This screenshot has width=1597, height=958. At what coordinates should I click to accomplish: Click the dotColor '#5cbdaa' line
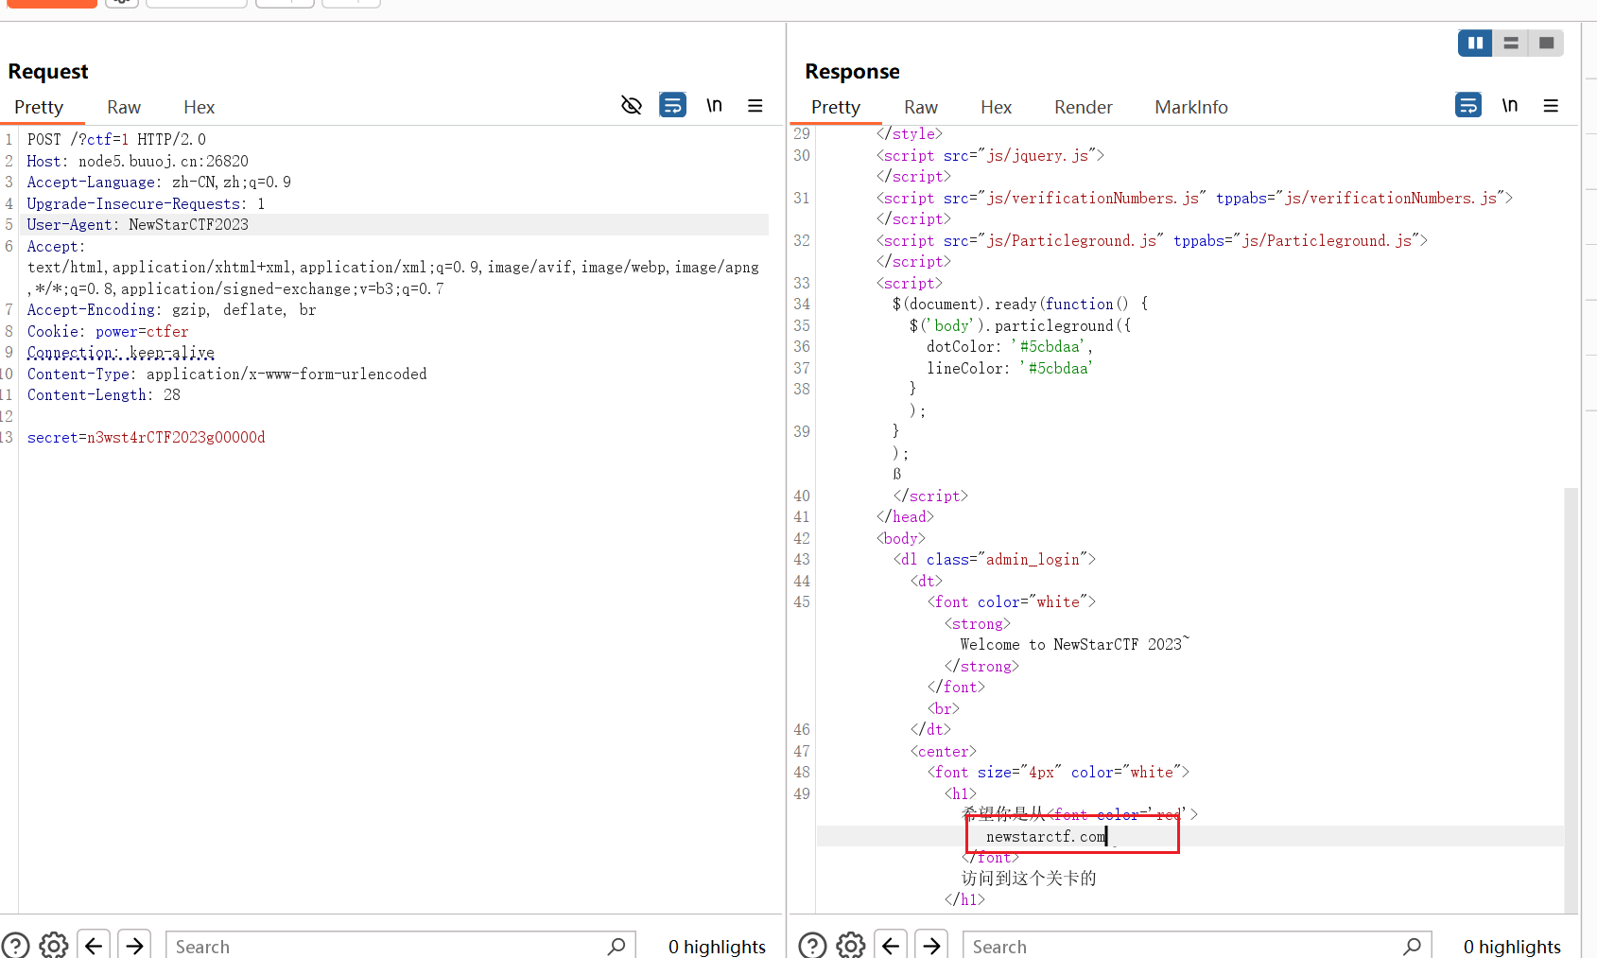[x=1010, y=346]
